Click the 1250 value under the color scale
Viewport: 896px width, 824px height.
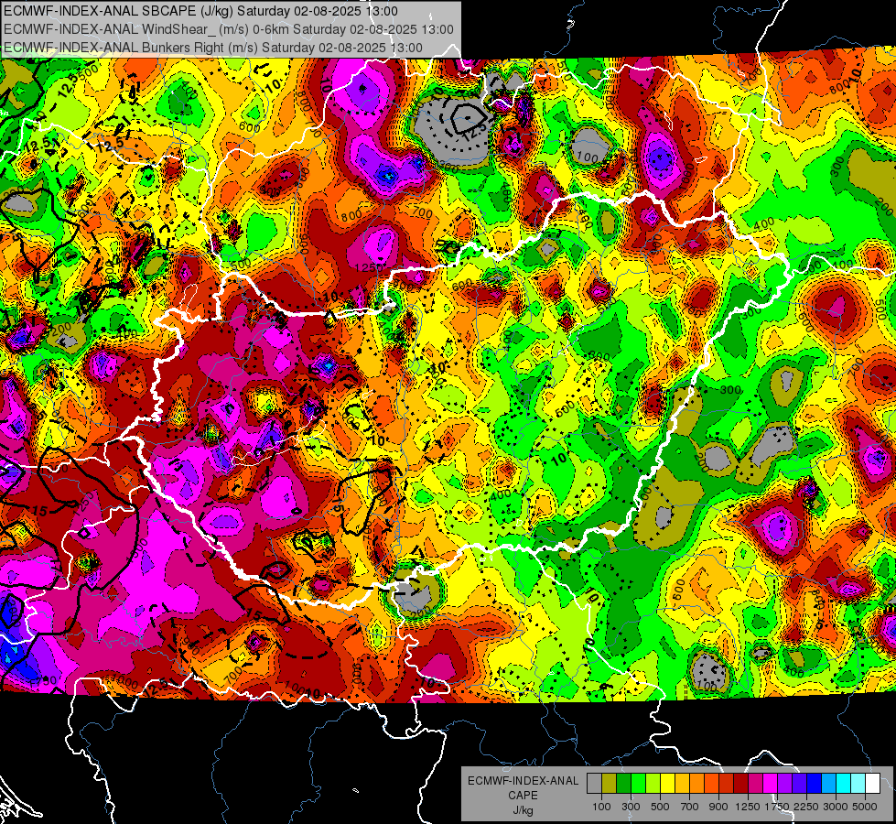748,807
